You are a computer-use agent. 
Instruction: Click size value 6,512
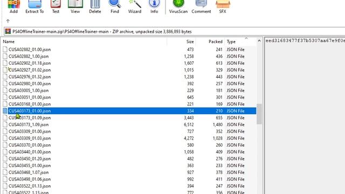[x=189, y=124]
